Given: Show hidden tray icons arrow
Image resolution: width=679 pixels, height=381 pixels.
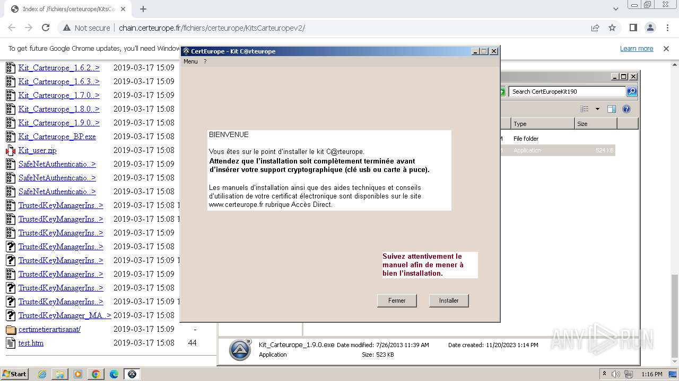Looking at the screenshot, I should tap(604, 374).
